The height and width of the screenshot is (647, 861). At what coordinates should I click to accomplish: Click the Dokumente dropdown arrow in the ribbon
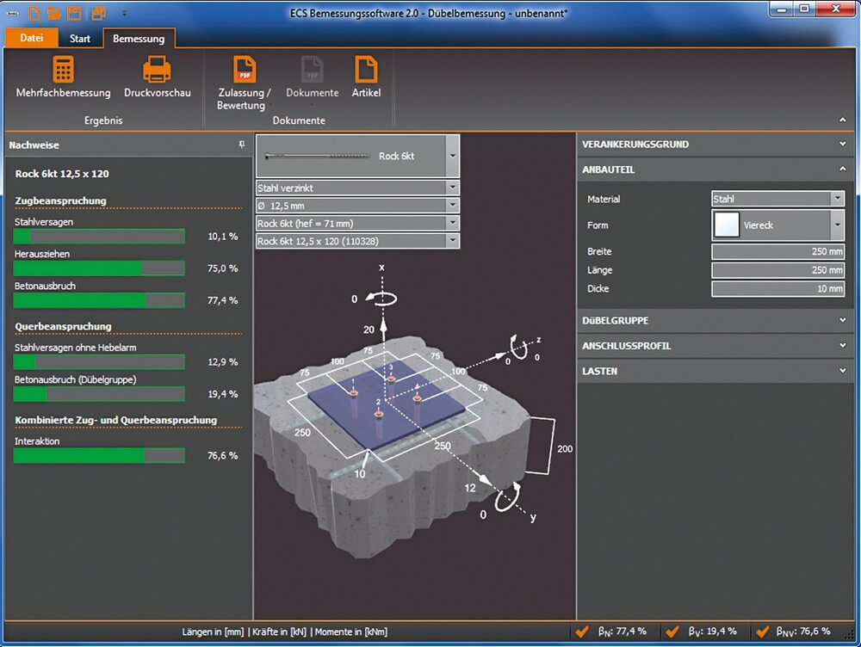pos(312,104)
